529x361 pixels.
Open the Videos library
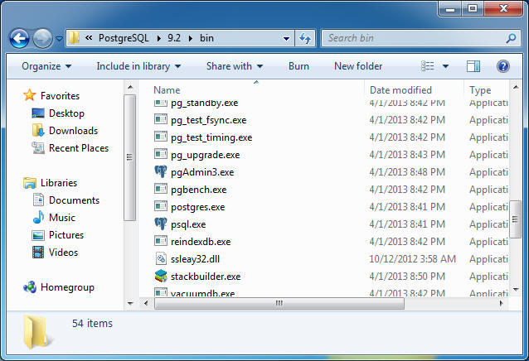pos(63,253)
